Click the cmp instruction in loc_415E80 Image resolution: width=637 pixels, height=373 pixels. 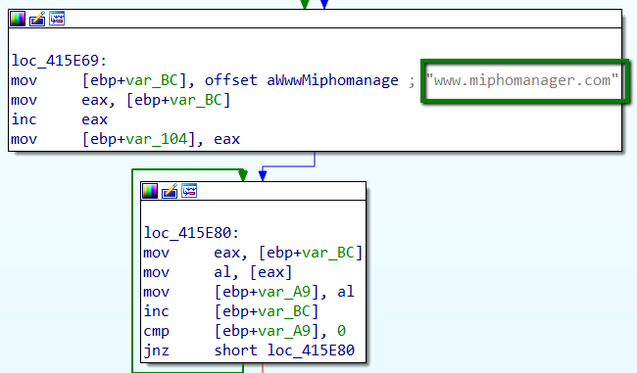point(244,331)
